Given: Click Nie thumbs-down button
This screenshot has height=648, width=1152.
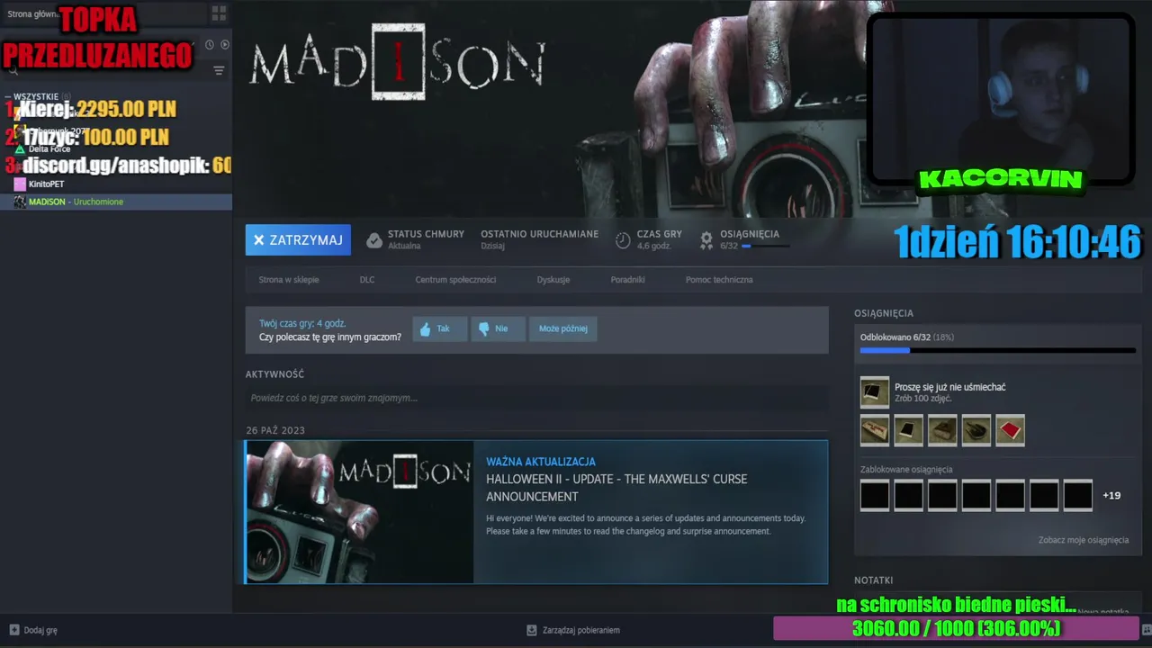Looking at the screenshot, I should pyautogui.click(x=498, y=328).
